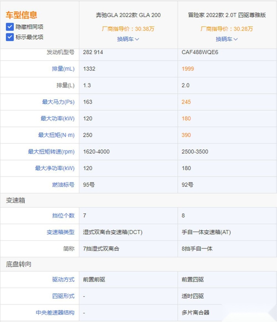Select gearbox short name 7挡湿式双离合
The width and height of the screenshot is (277, 322).
pyautogui.click(x=101, y=249)
